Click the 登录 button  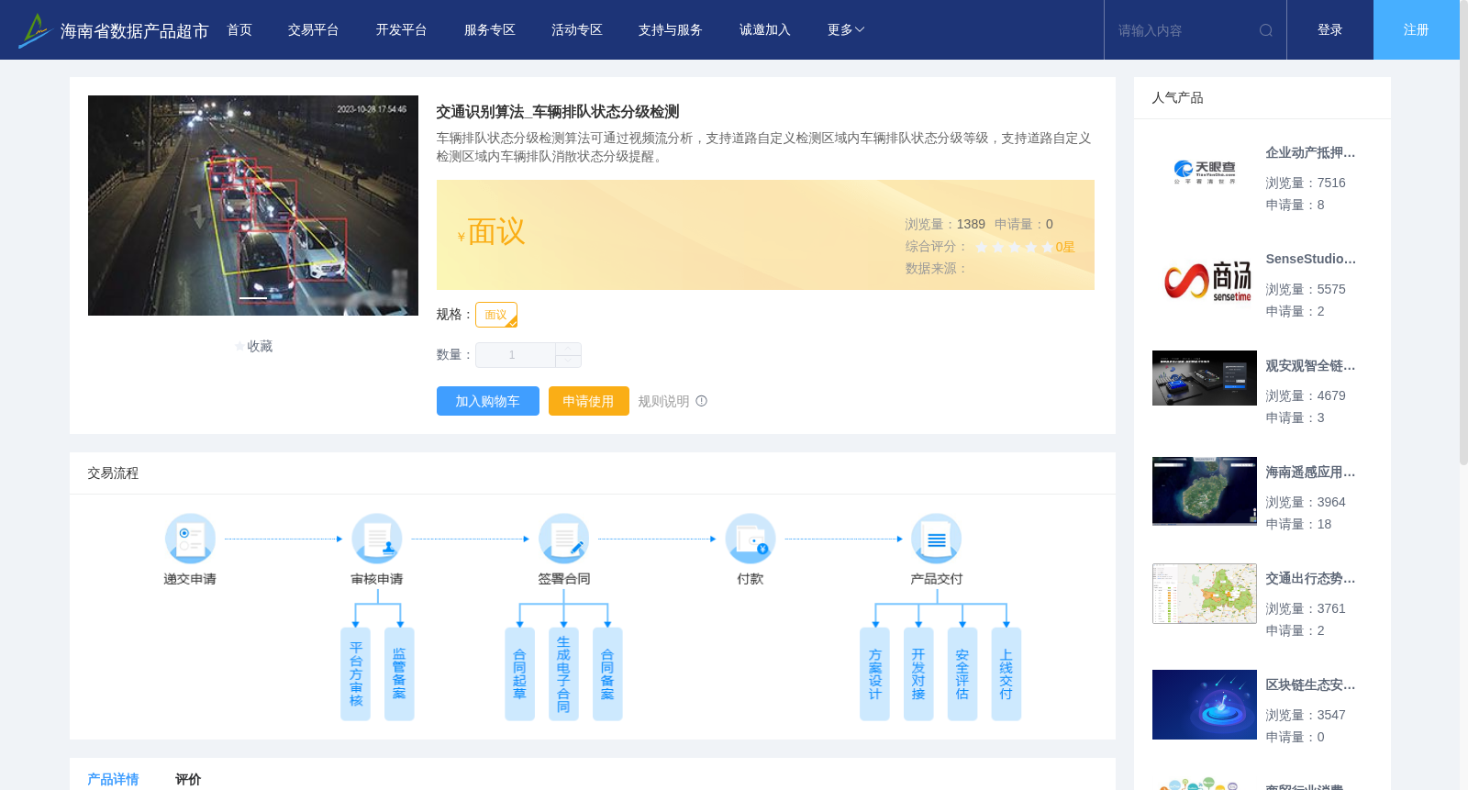[1330, 30]
